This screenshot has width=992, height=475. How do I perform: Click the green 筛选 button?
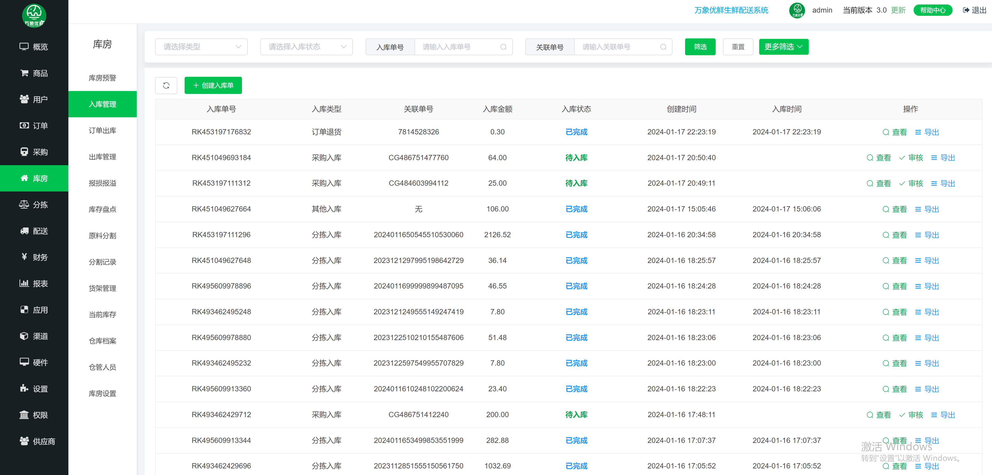pyautogui.click(x=700, y=47)
